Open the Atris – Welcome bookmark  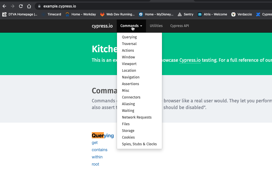pos(200,14)
